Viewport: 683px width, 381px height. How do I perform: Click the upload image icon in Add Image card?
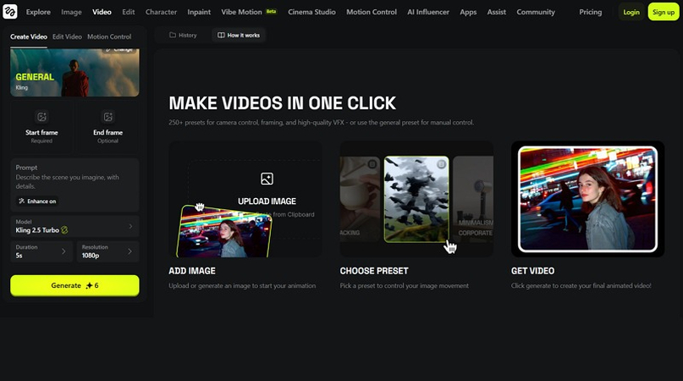267,179
